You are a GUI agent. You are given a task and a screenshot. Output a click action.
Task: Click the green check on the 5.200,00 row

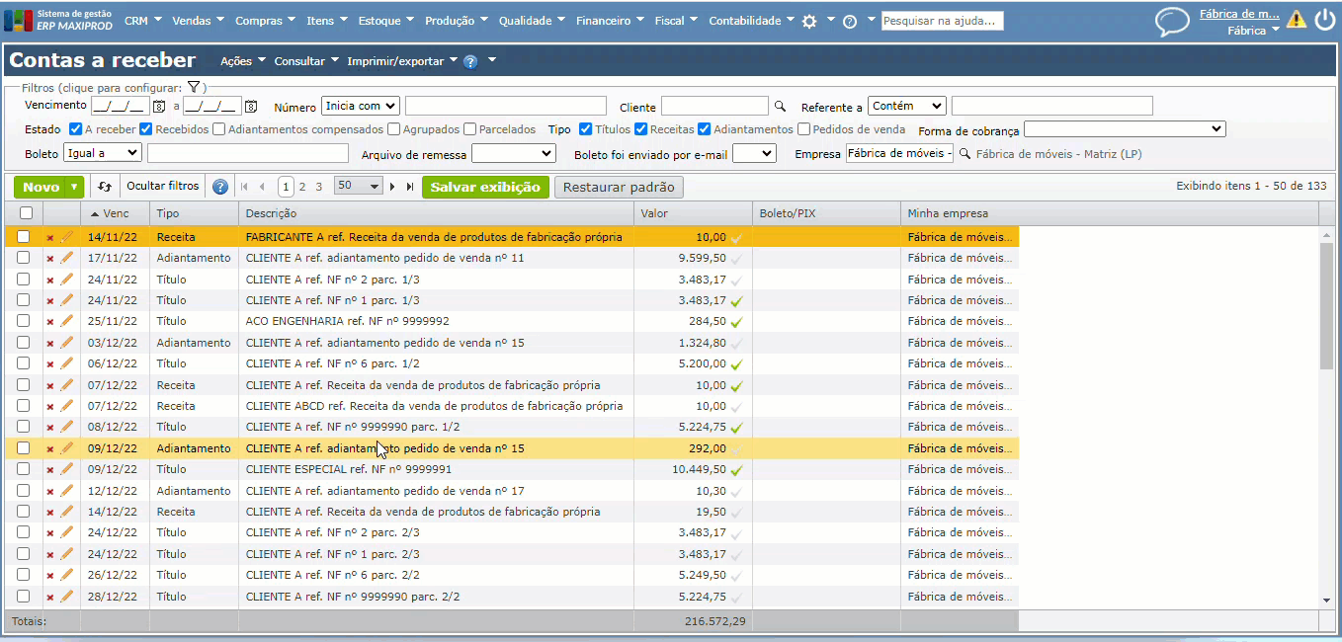[x=736, y=364]
